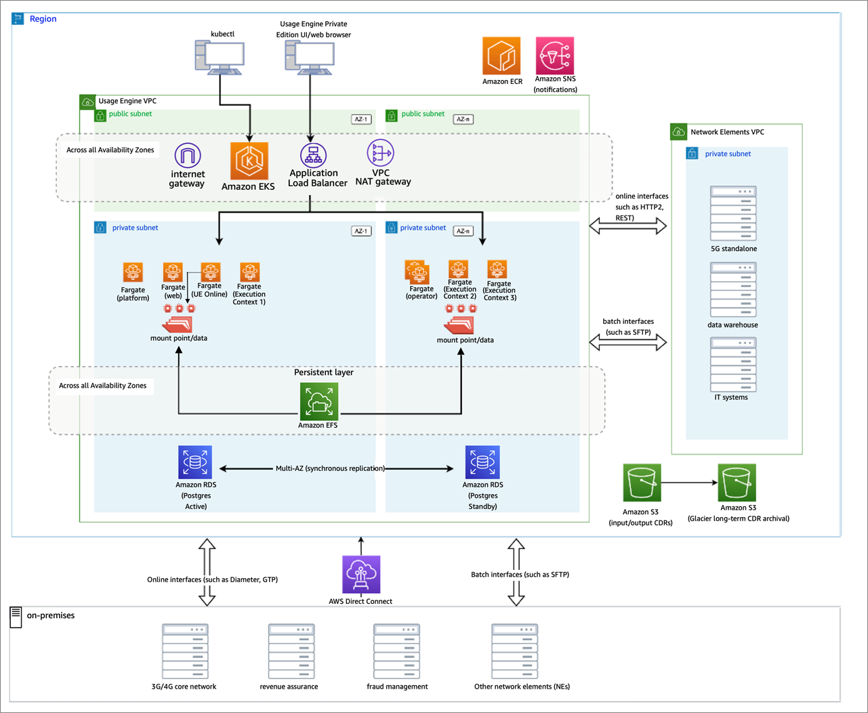The height and width of the screenshot is (713, 868).
Task: Click the fraud management server icon
Action: [397, 651]
